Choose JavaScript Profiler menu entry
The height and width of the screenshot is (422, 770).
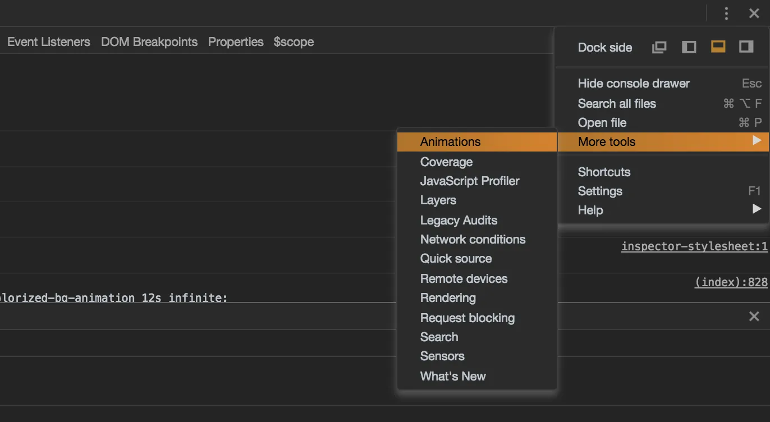pos(470,181)
